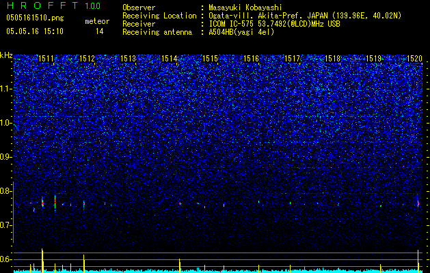Click the red meteor echo near 1514

pos(180,203)
